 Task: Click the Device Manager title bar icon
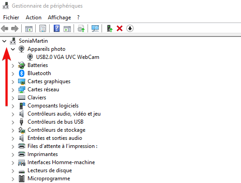click(x=6, y=6)
